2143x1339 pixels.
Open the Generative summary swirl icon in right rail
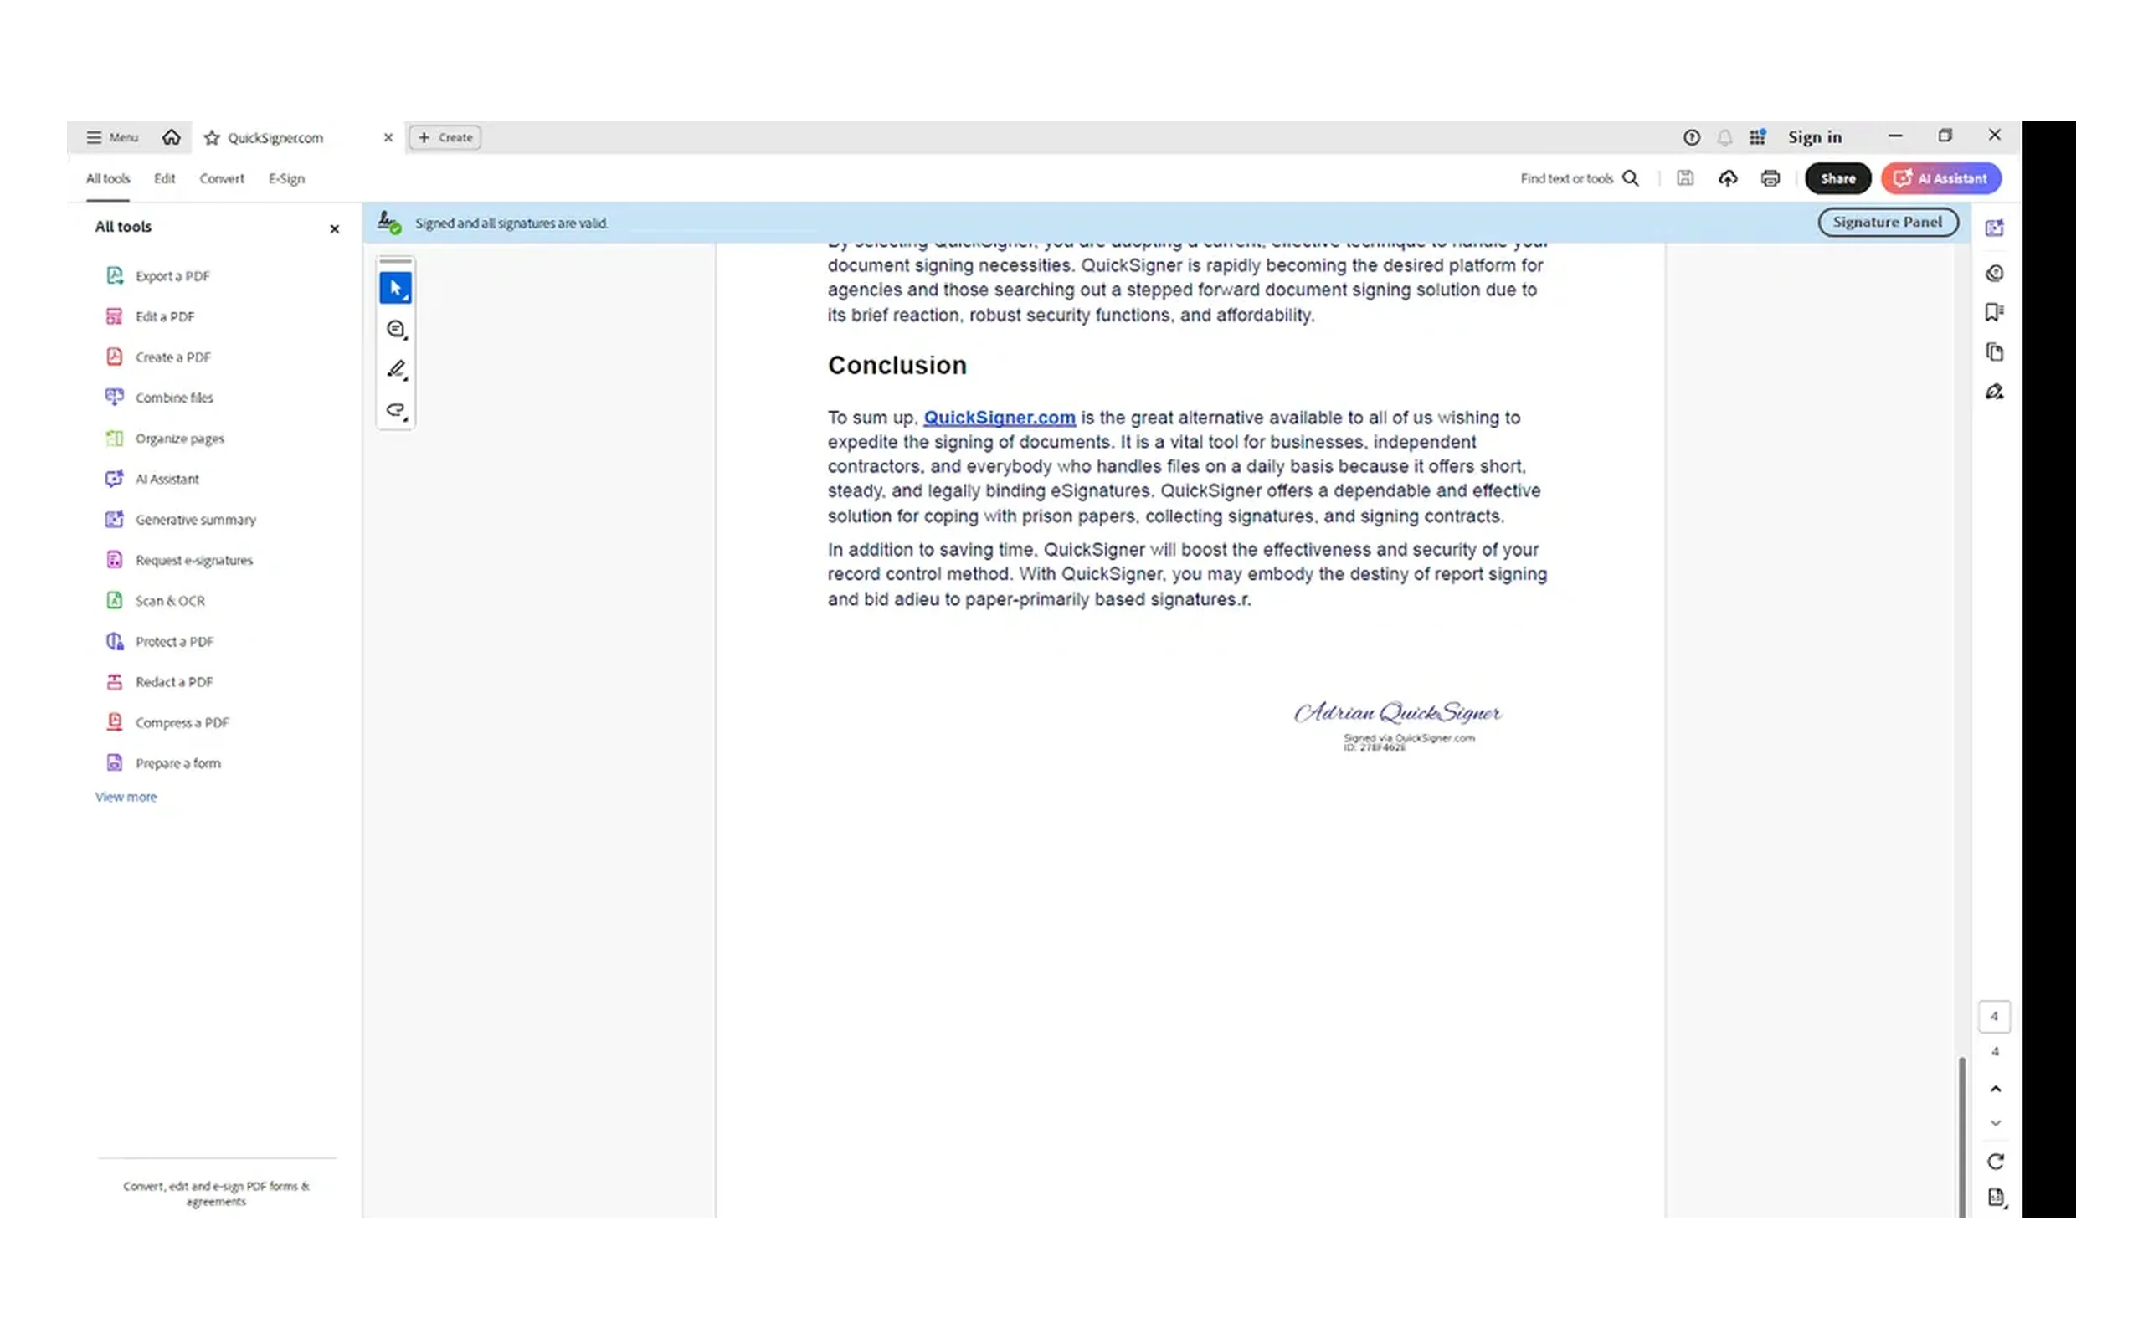coord(1994,274)
